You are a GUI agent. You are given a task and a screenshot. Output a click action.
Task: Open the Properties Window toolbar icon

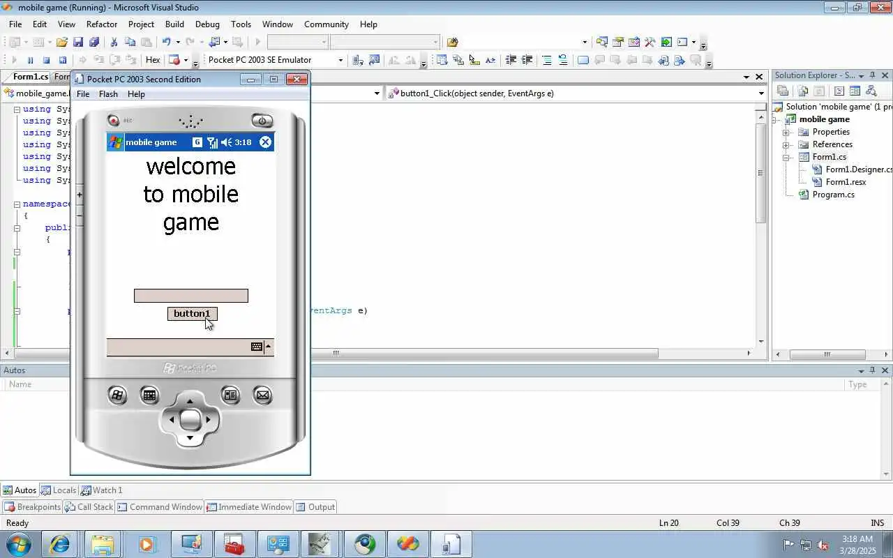(618, 43)
